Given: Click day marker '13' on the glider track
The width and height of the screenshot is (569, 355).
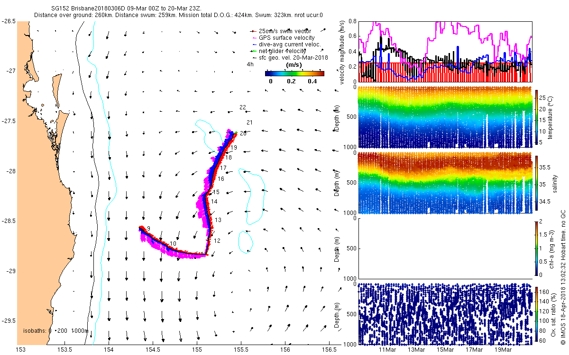Looking at the screenshot, I should click(218, 220).
